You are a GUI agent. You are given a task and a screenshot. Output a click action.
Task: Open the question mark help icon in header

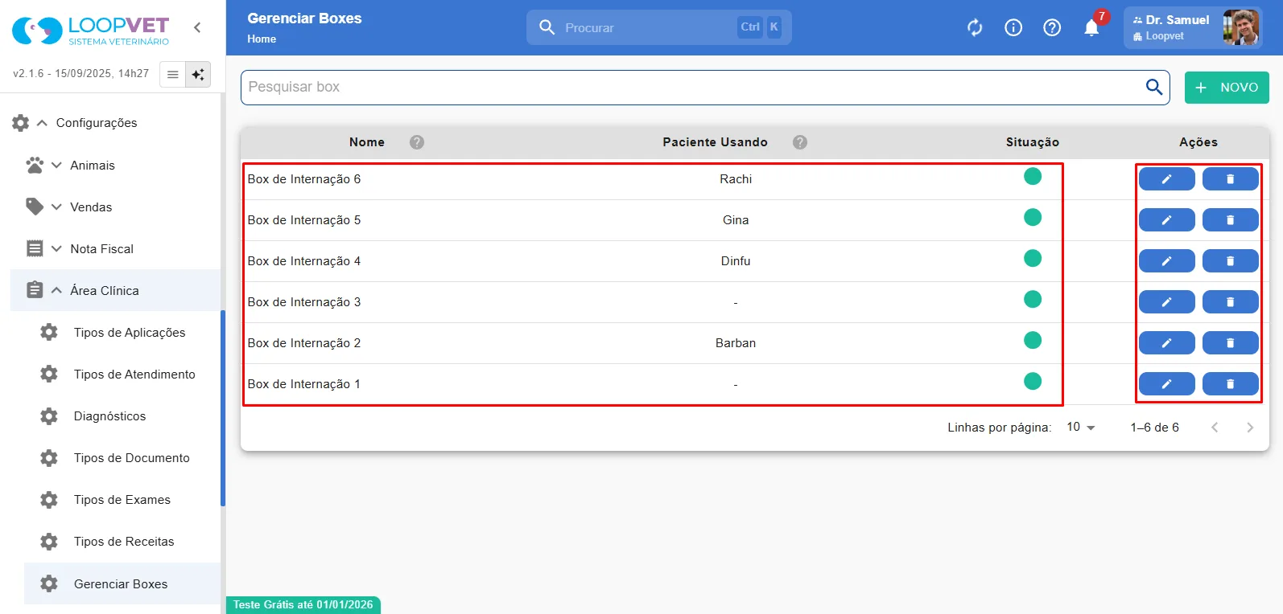[x=1052, y=27]
